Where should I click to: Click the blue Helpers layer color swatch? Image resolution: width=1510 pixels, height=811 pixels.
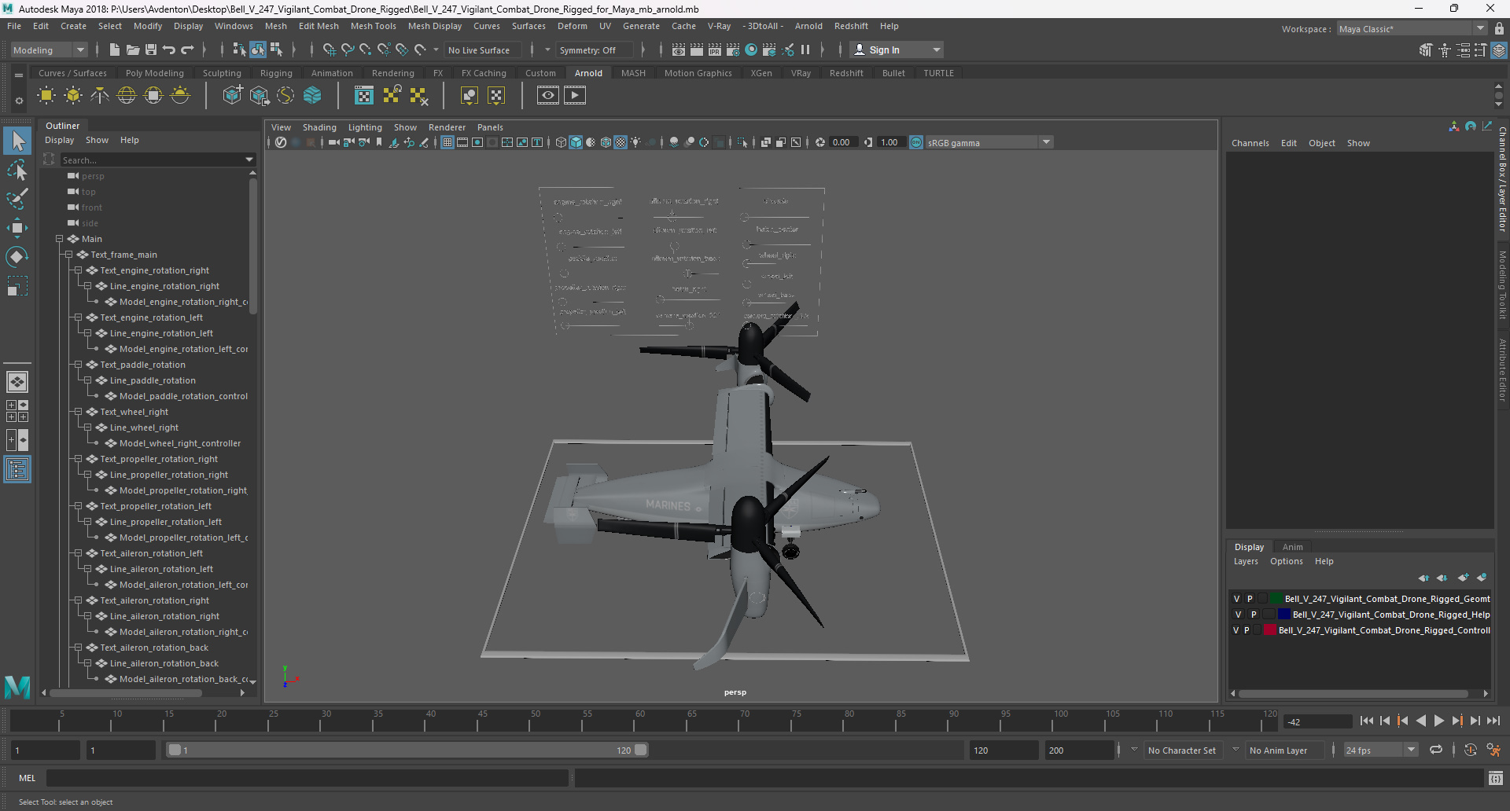[x=1284, y=615]
